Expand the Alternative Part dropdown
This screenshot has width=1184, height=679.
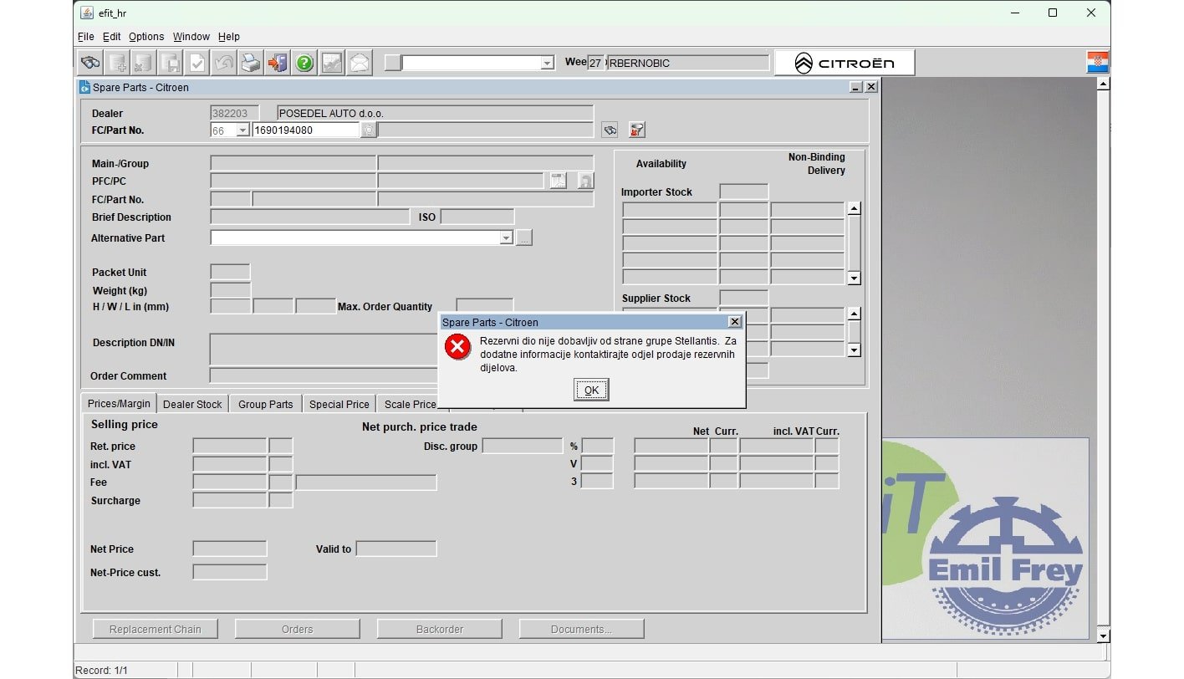pos(506,238)
